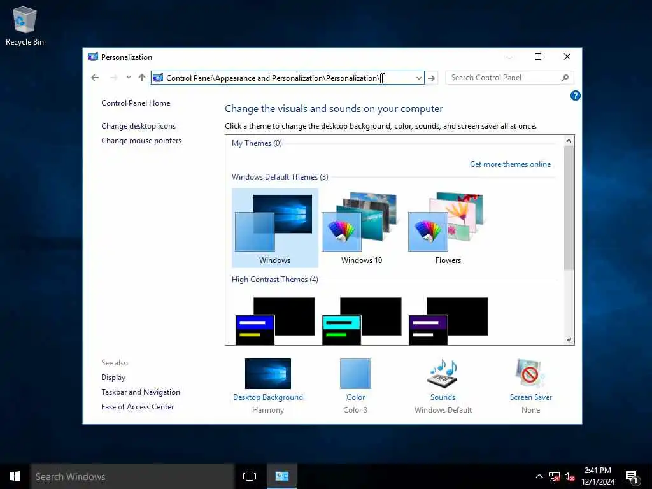Open the taskbar clock and date
Screen dimensions: 652x489
click(597, 476)
